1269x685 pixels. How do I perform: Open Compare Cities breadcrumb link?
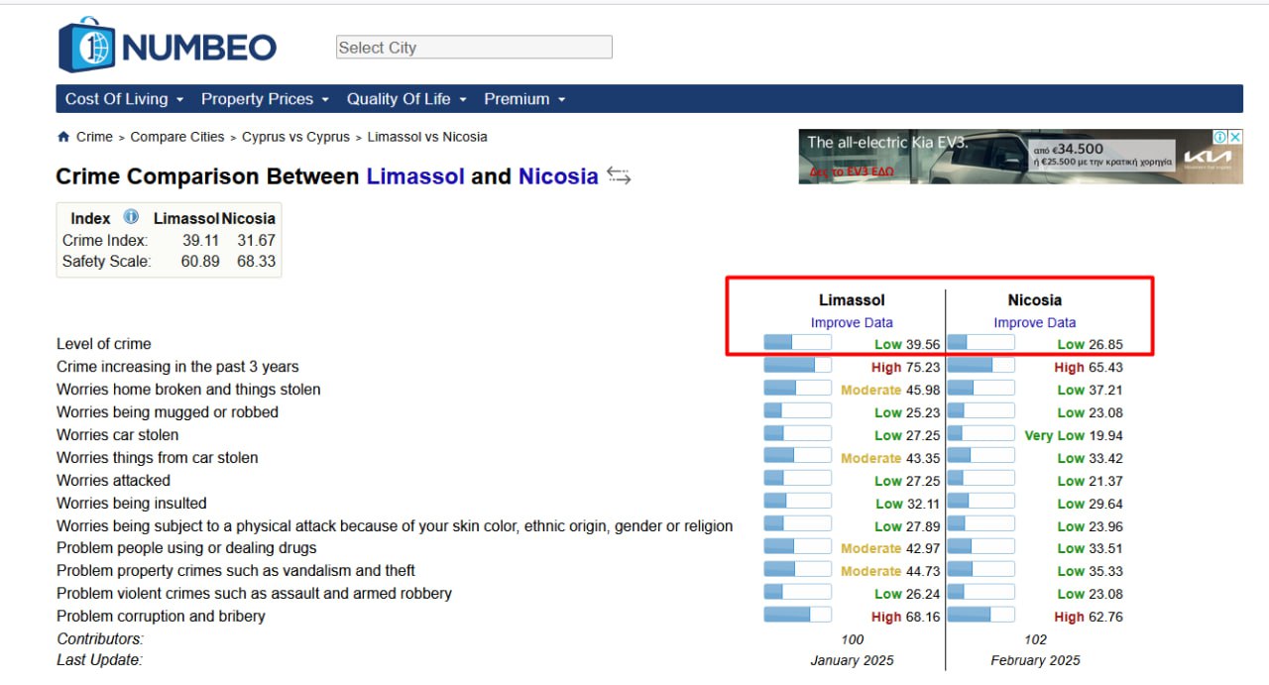(x=177, y=137)
